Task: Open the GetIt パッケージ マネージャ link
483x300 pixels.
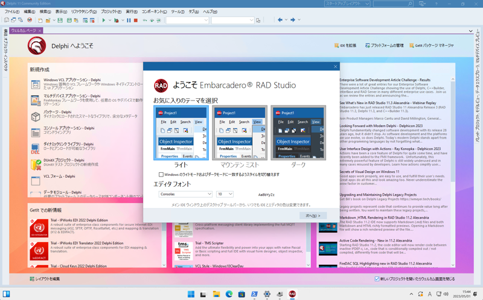Action: pyautogui.click(x=431, y=46)
